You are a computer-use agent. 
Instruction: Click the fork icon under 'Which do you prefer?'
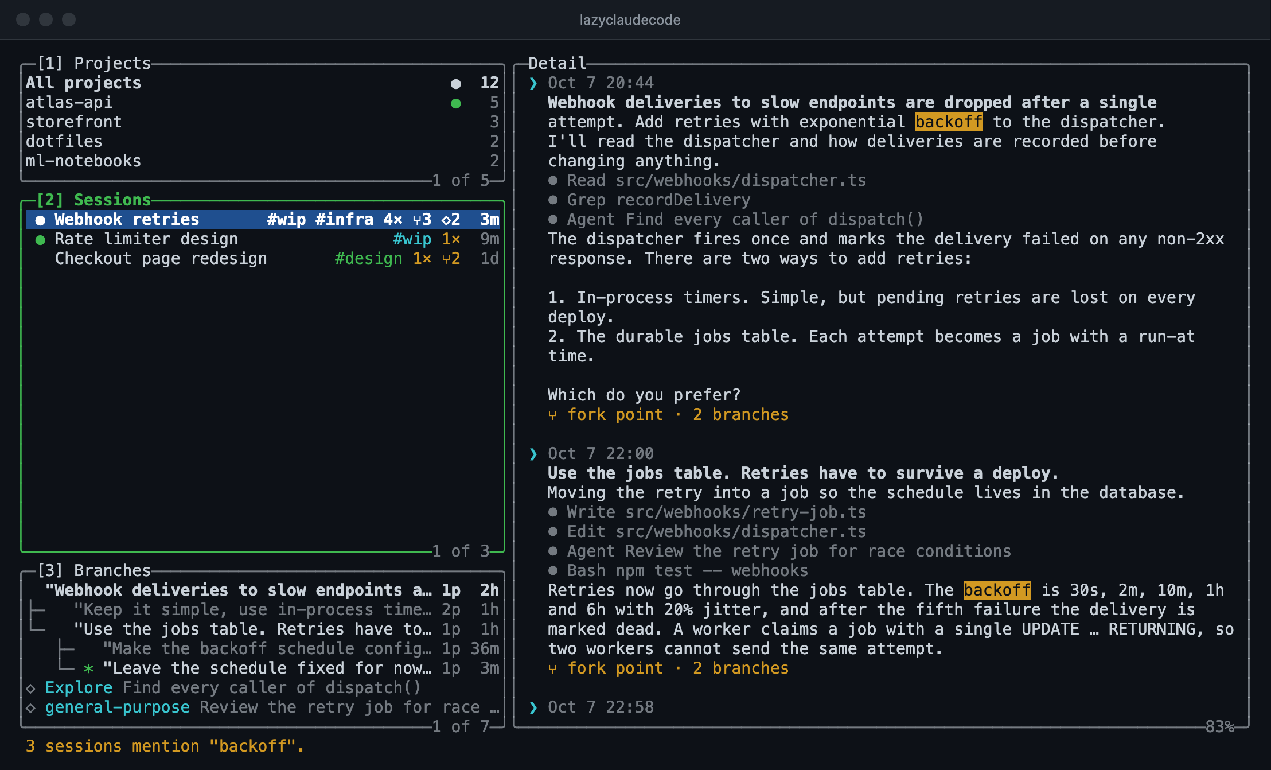(552, 415)
